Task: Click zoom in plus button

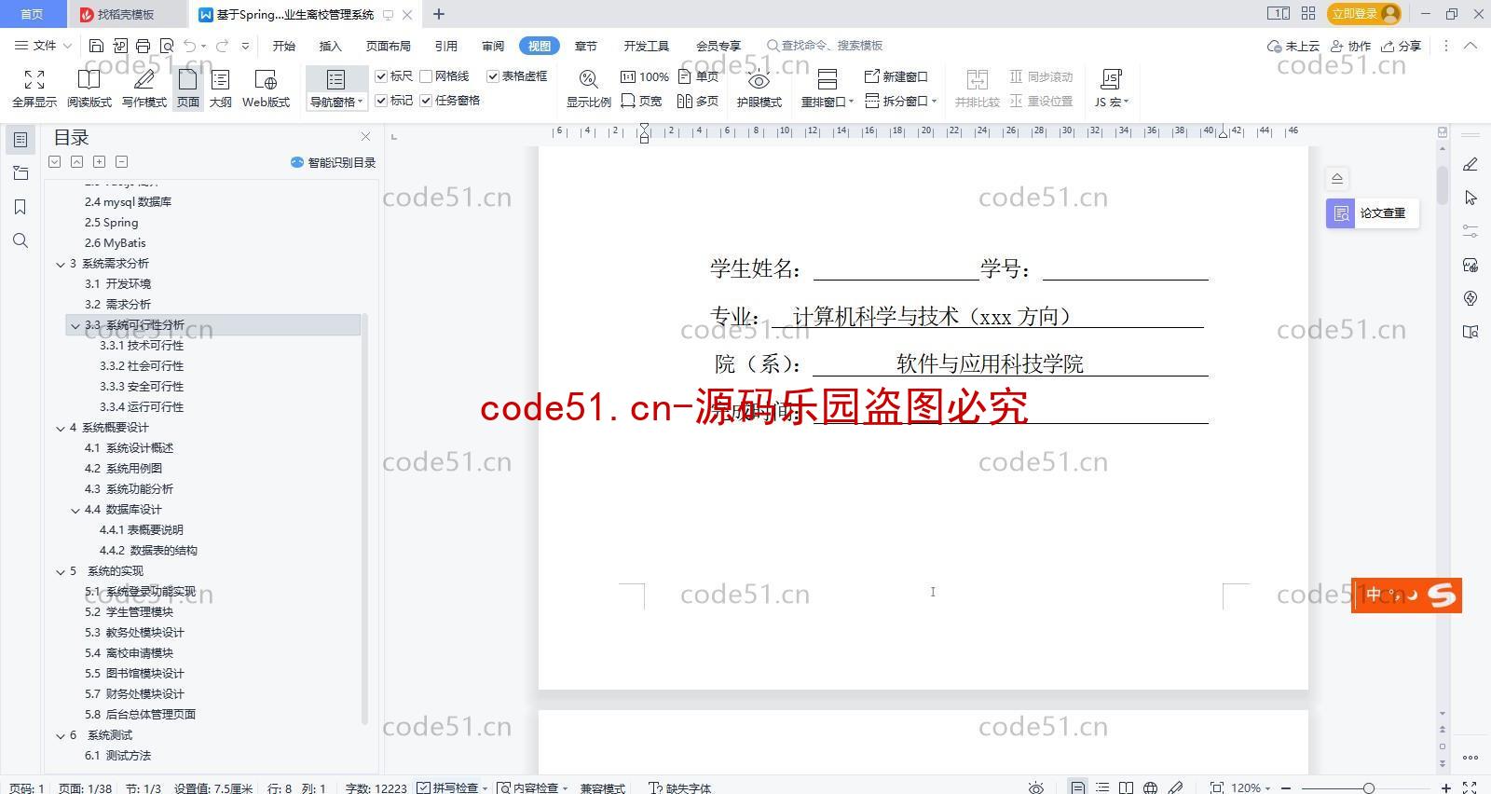Action: [1446, 788]
